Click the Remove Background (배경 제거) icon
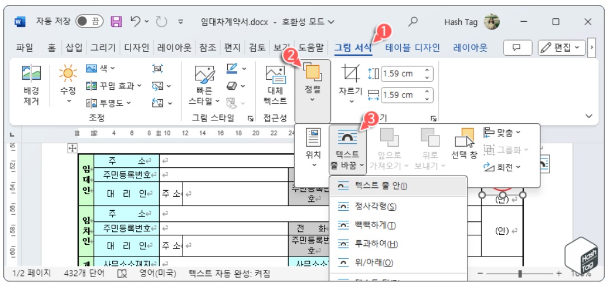 click(x=31, y=72)
